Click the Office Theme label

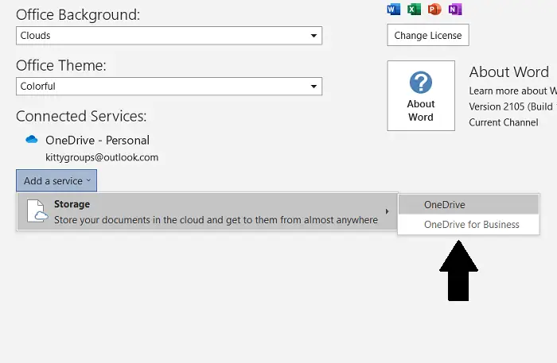click(x=61, y=66)
